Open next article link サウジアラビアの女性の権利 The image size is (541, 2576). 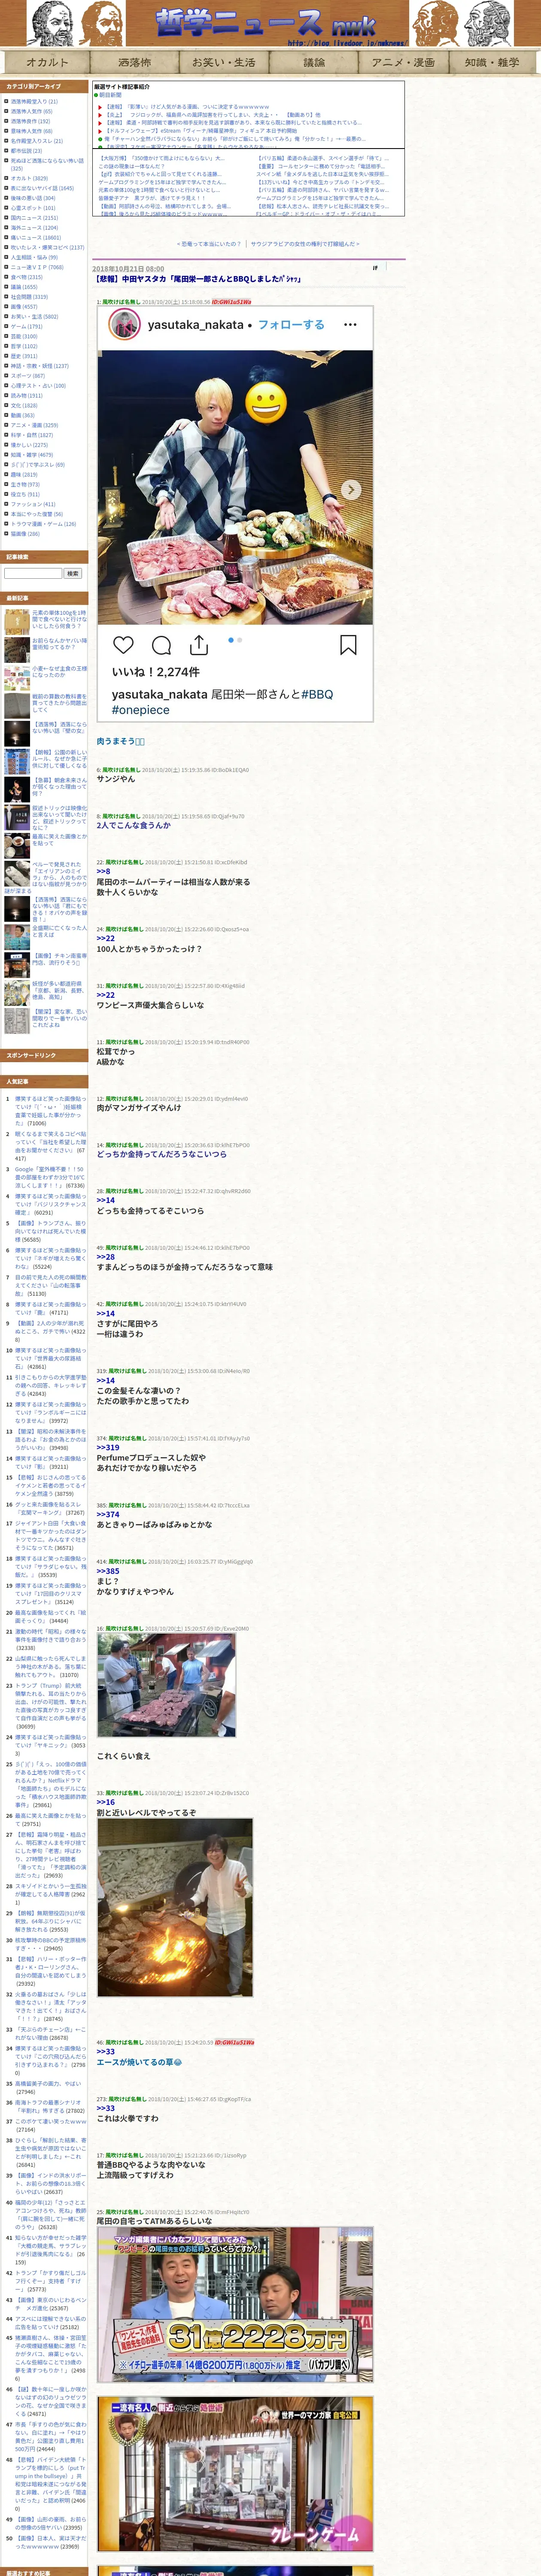pos(304,244)
